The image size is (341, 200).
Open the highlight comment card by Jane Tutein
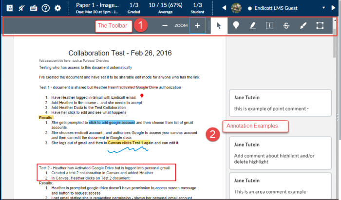pos(280,153)
